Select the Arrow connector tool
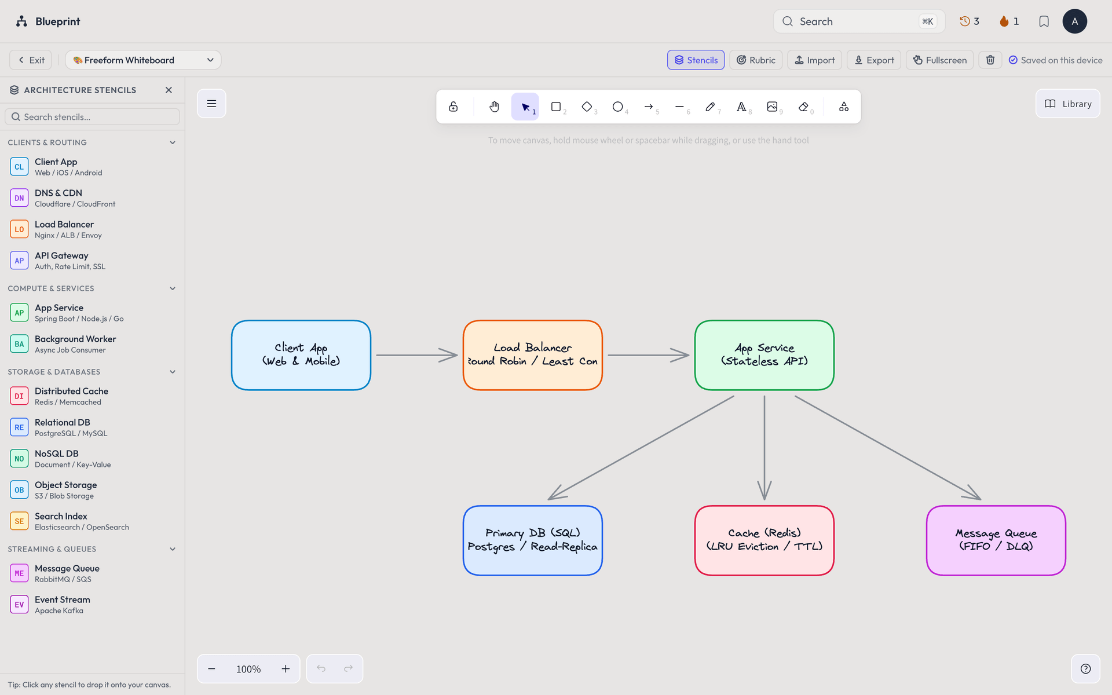Screen dimensions: 1112x695 click(x=649, y=107)
